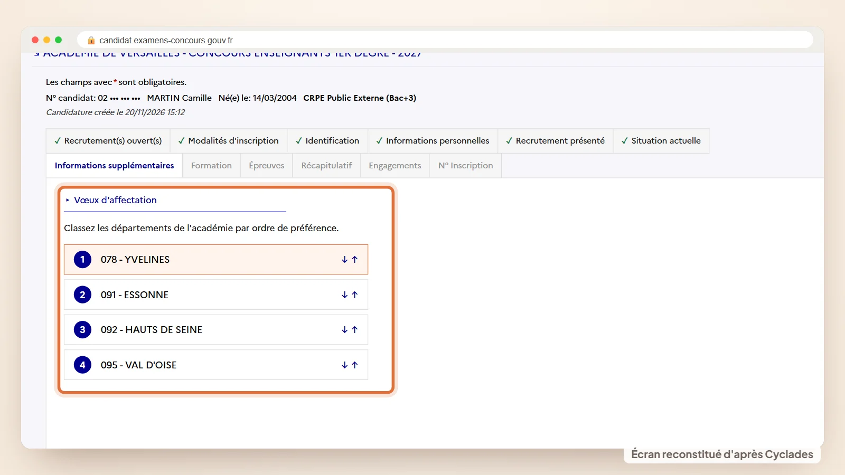Move 091 - ESSONNE down one rank

[x=344, y=295]
